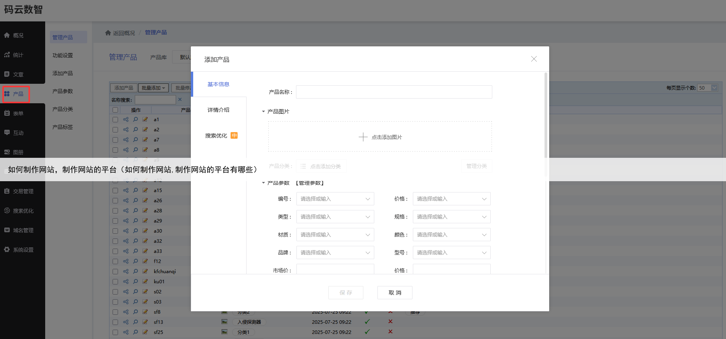Collapse the 产品图片 section
Screen dimensions: 726x339
(x=264, y=111)
